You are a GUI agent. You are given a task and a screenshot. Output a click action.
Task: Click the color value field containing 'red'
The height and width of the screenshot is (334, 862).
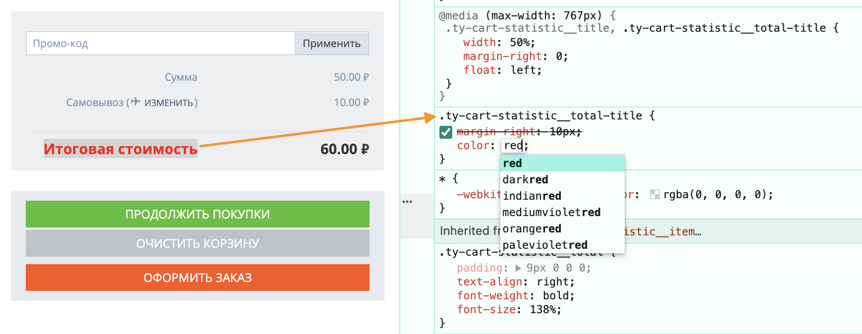coord(513,145)
